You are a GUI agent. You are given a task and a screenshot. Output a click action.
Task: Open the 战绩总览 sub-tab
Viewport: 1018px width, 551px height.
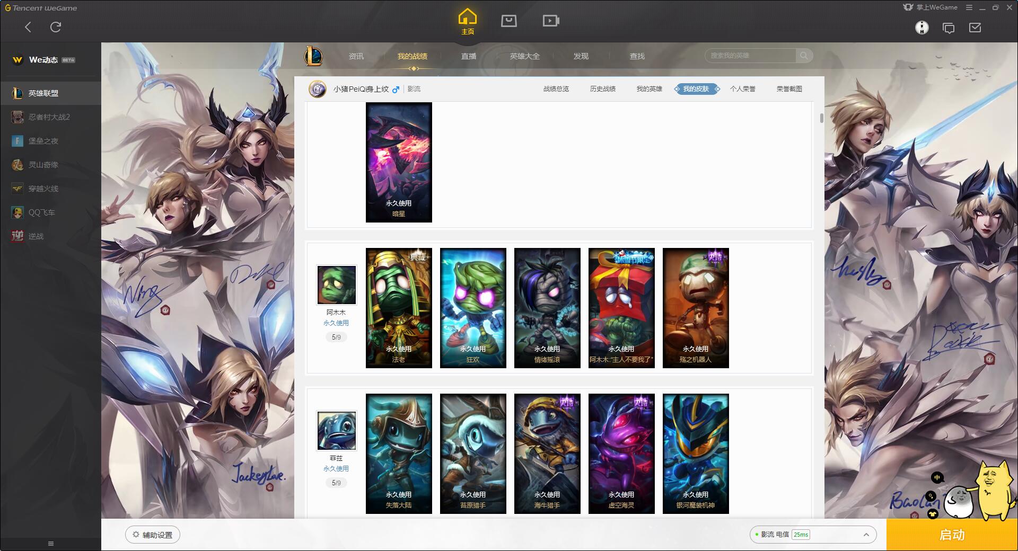[556, 89]
